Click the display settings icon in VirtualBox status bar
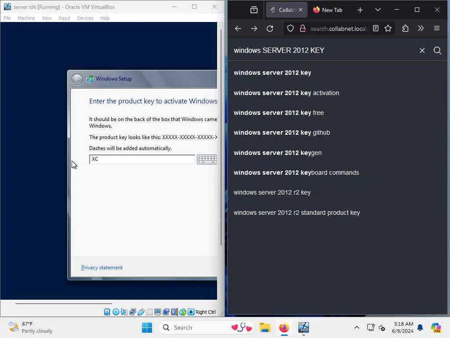Viewport: 450px width, 338px height. [158, 312]
